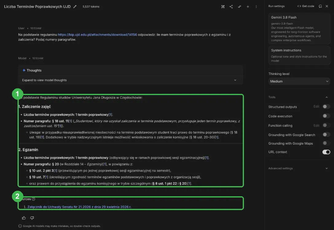Enable Grounding with Google Maps
Screen dimensions: 334x230
[x=326, y=143]
